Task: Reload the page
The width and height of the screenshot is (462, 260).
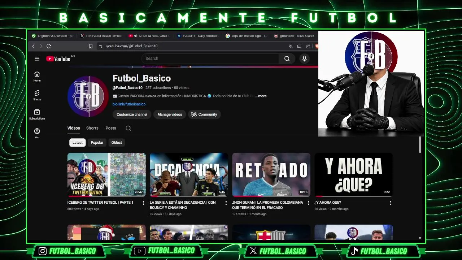Action: (x=49, y=46)
